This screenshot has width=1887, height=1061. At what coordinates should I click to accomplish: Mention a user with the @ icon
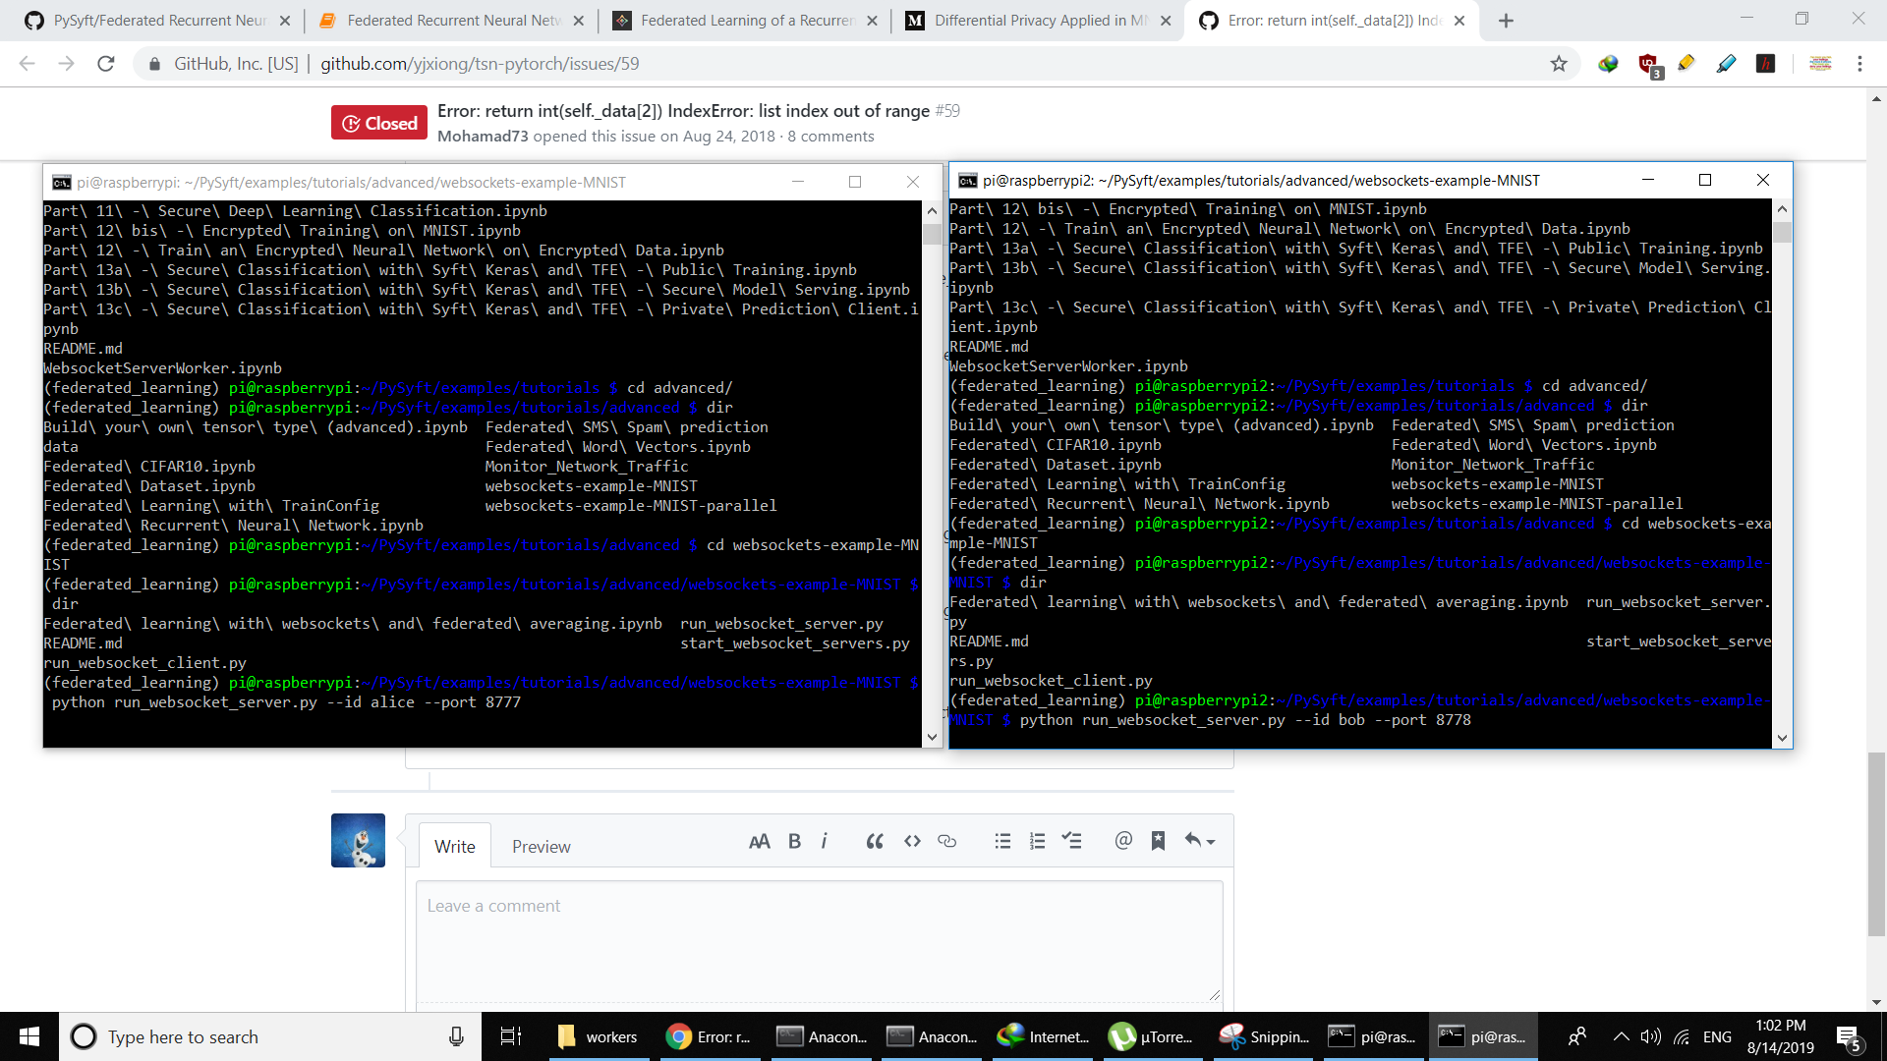1123,840
